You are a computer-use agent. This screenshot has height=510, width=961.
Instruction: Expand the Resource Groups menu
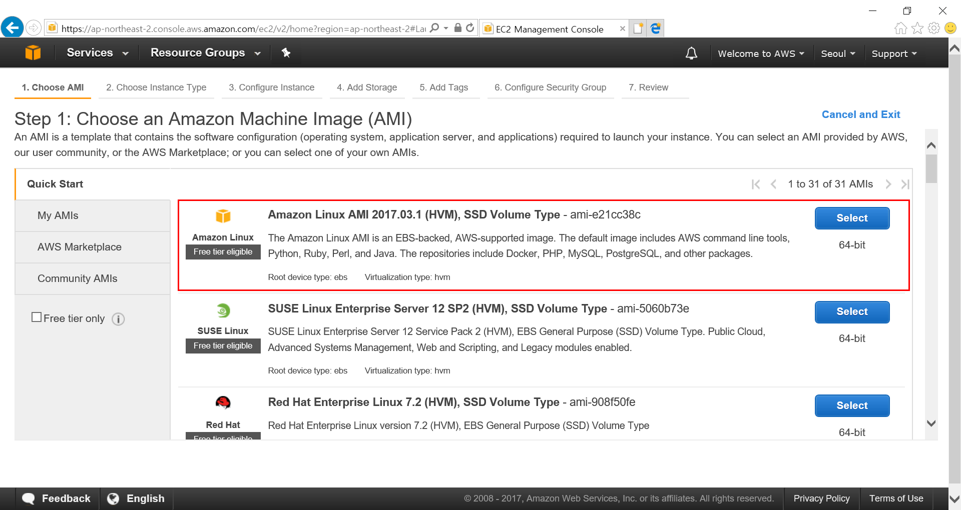point(206,52)
